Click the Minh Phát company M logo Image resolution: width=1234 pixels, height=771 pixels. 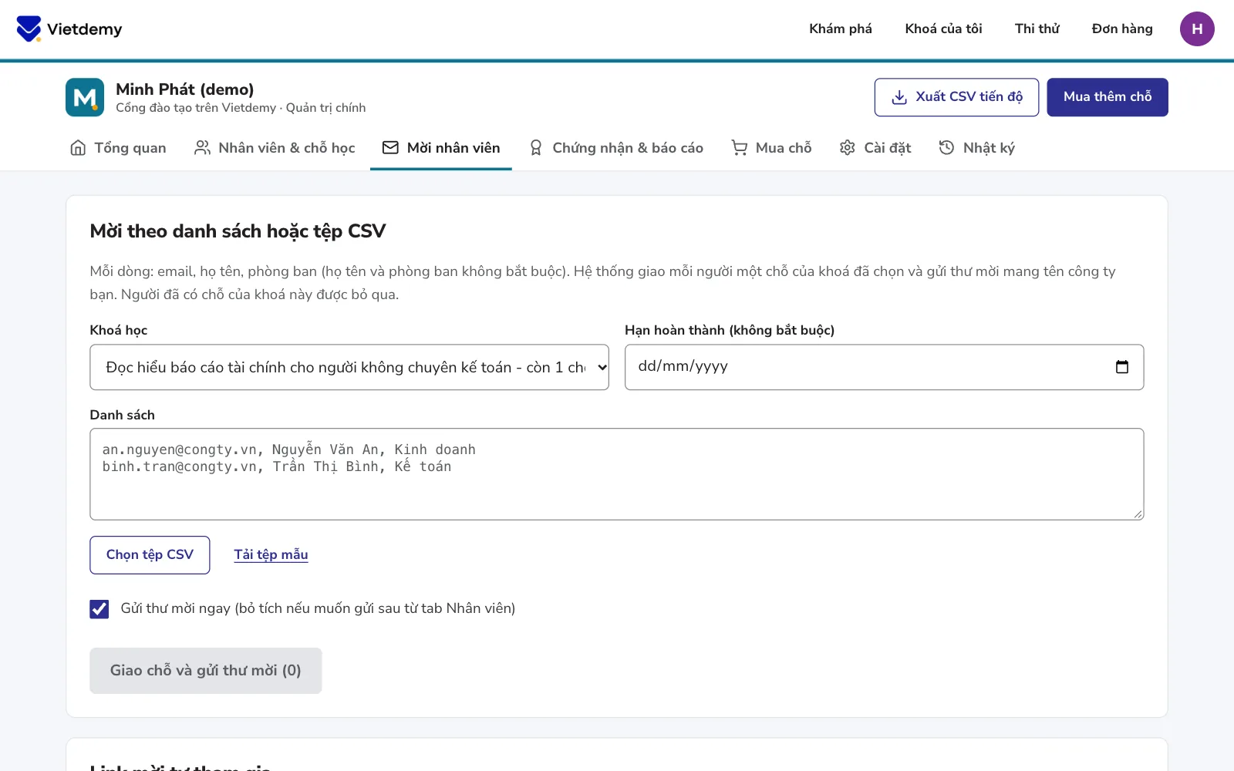[85, 97]
